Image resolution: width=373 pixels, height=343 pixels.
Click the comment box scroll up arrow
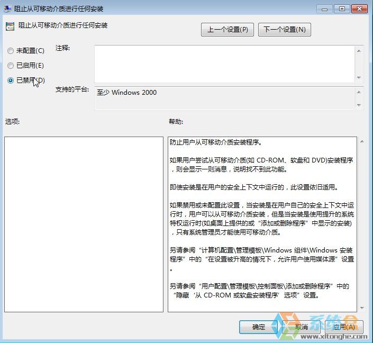(x=359, y=51)
